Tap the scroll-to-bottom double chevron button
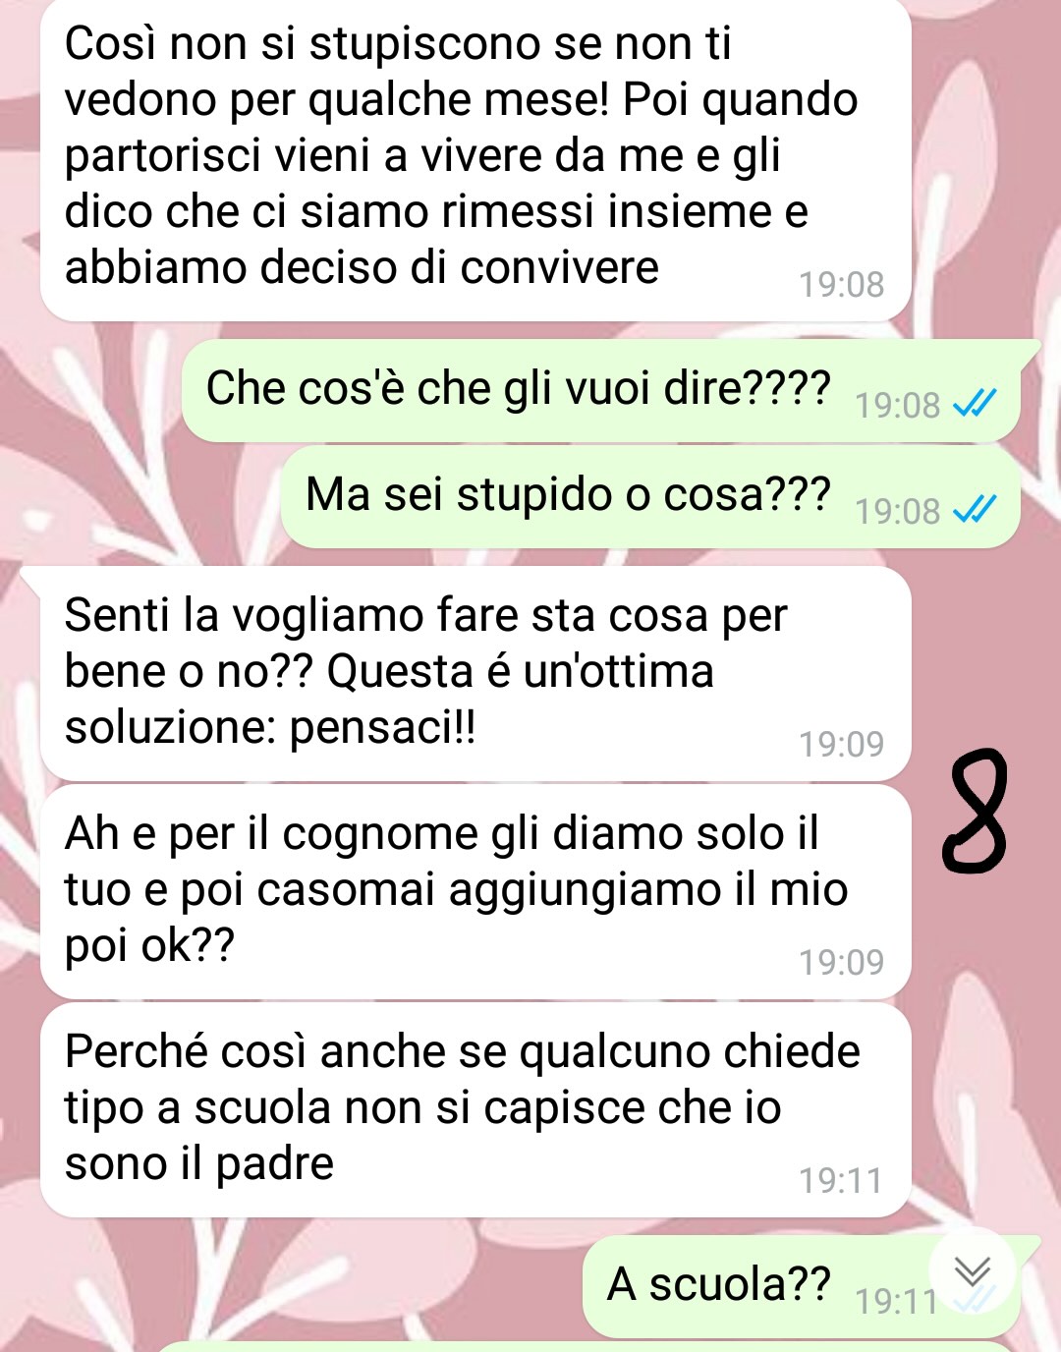The width and height of the screenshot is (1061, 1352). point(973,1271)
